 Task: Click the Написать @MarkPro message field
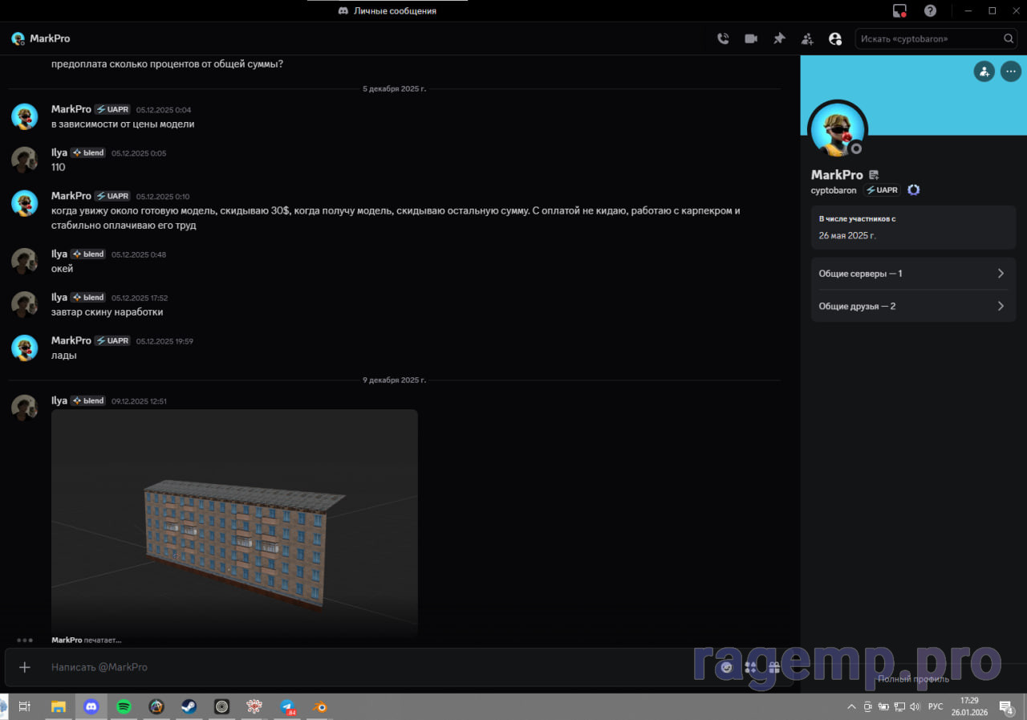click(x=361, y=667)
